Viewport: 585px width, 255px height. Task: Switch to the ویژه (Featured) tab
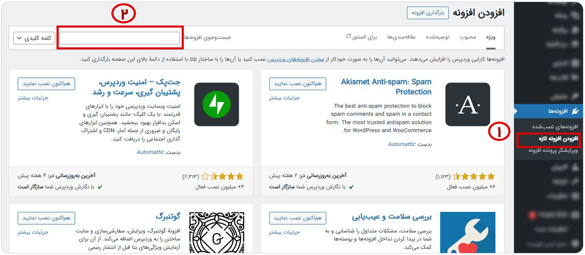tap(490, 37)
